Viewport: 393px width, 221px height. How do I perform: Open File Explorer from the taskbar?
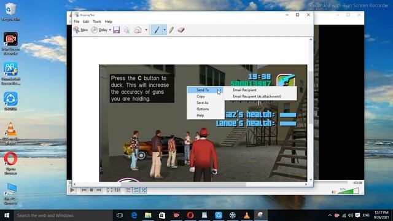click(148, 215)
